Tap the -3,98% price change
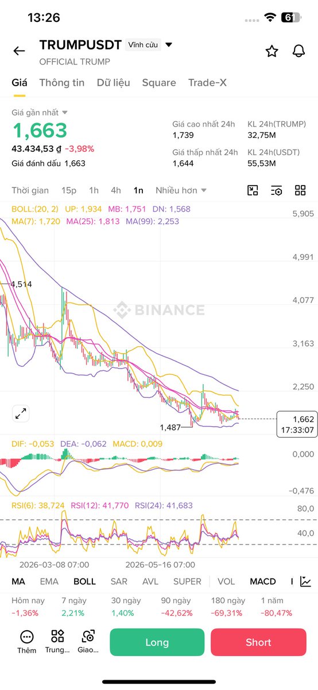The width and height of the screenshot is (318, 690). [x=80, y=148]
